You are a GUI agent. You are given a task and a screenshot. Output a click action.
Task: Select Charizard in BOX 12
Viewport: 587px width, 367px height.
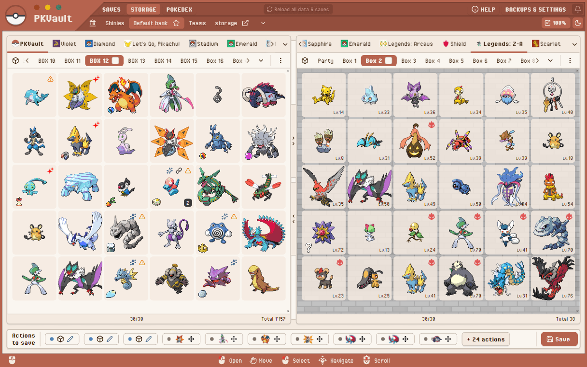pyautogui.click(x=126, y=95)
